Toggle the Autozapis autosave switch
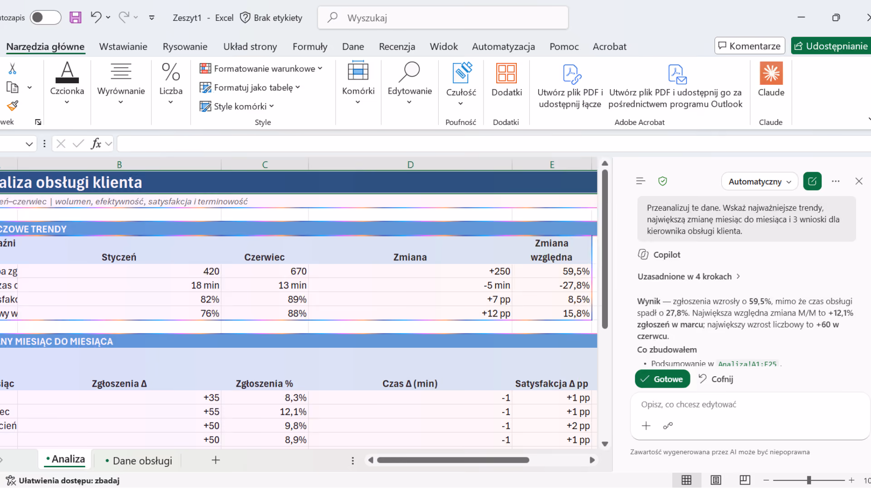This screenshot has height=489, width=871. coord(45,18)
